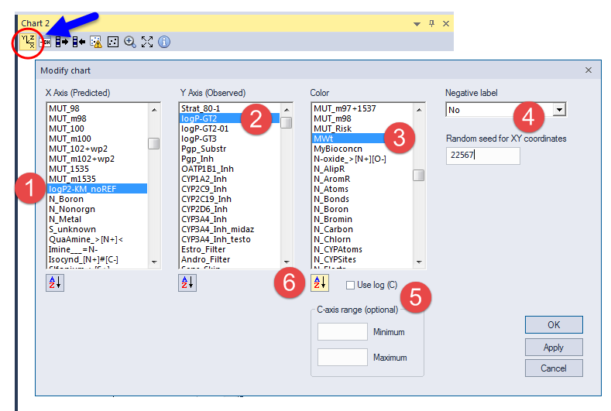Select N_AromR in Color list
The height and width of the screenshot is (411, 611).
362,180
